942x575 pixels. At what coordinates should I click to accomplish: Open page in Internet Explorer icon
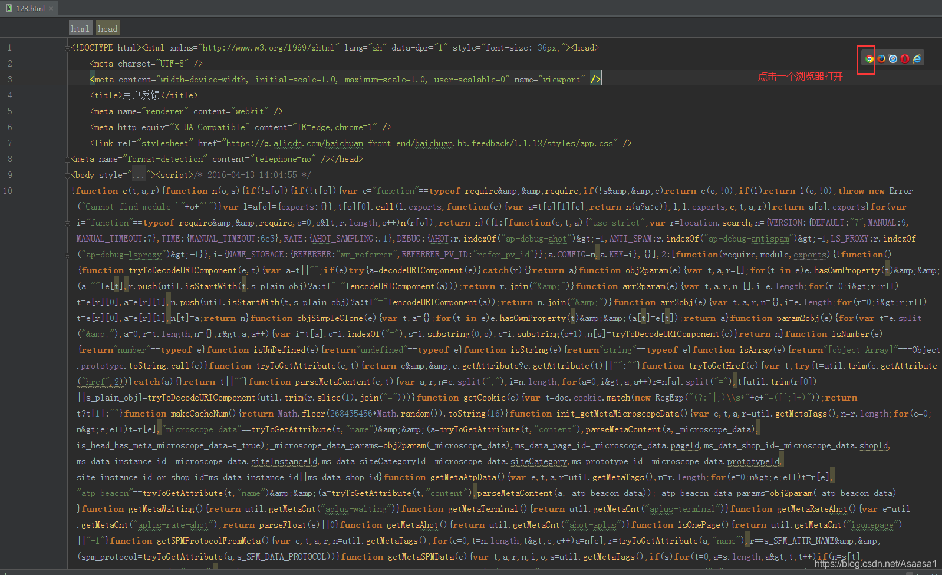pyautogui.click(x=917, y=59)
